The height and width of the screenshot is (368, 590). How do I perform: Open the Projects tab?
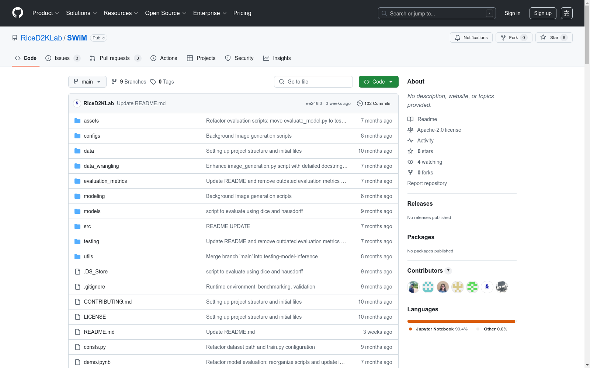pos(201,58)
